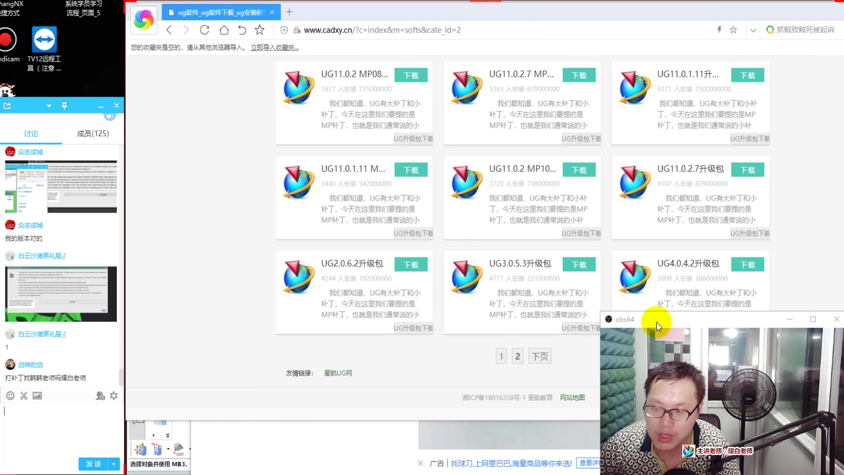Open the chat settings gear icon
844x475 pixels.
pyautogui.click(x=113, y=395)
